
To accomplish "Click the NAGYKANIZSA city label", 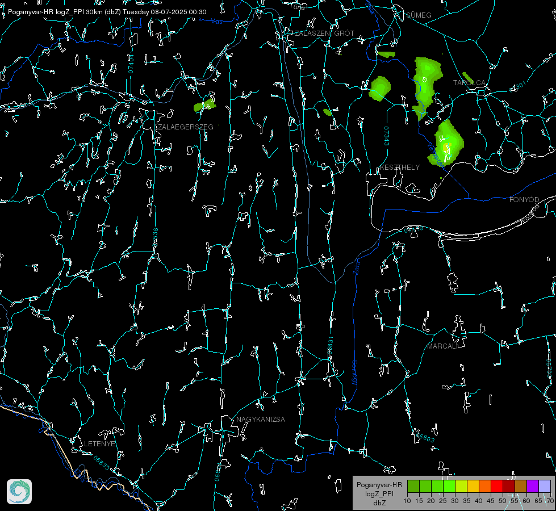I will pyautogui.click(x=261, y=420).
